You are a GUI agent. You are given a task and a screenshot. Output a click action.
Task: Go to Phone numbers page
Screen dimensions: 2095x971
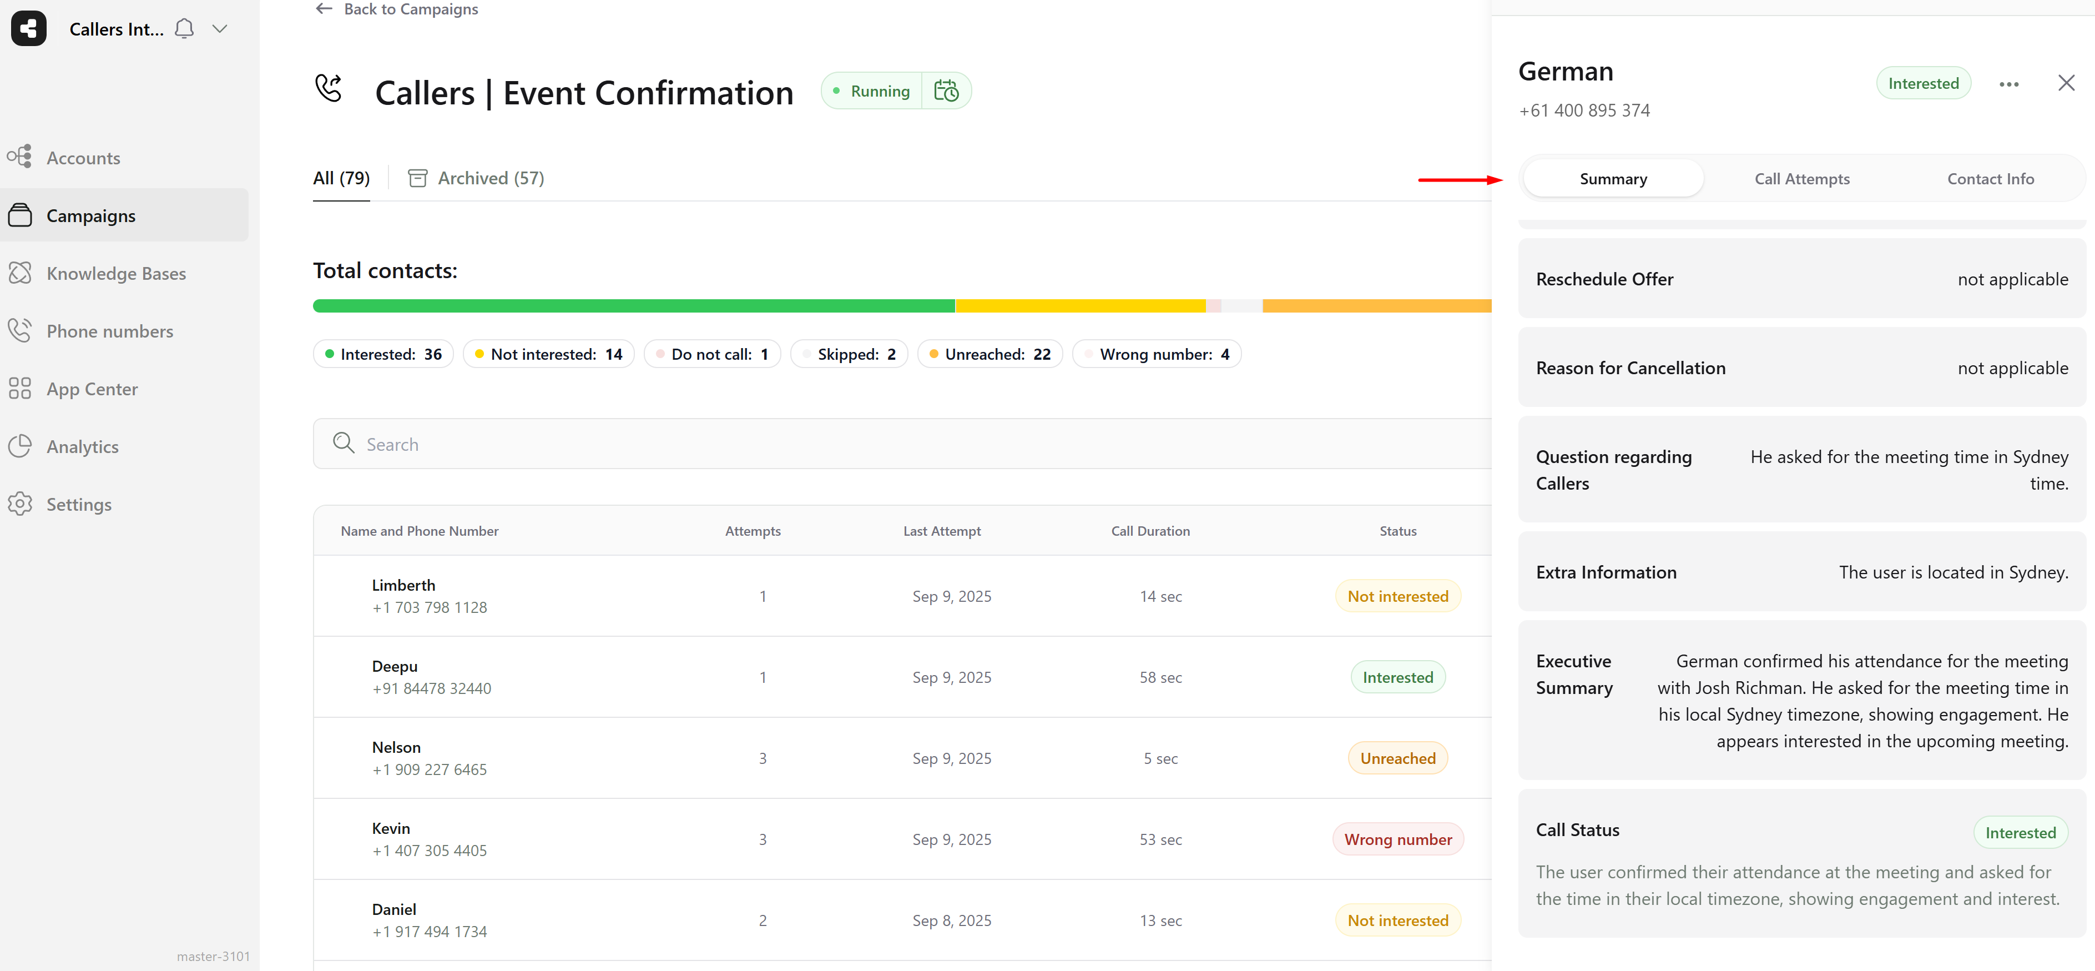pyautogui.click(x=110, y=331)
